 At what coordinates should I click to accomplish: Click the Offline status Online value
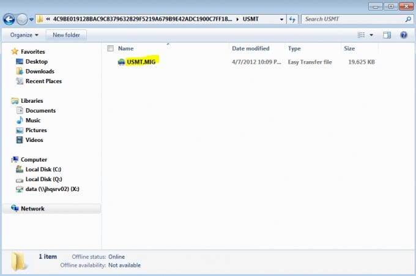coord(116,257)
